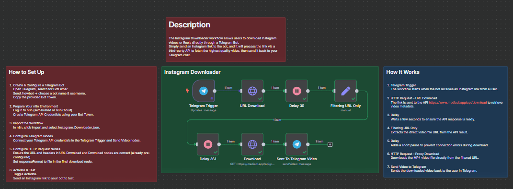513x189 pixels.
Task: Click the green checkmark on URL Download node
Action: point(260,98)
